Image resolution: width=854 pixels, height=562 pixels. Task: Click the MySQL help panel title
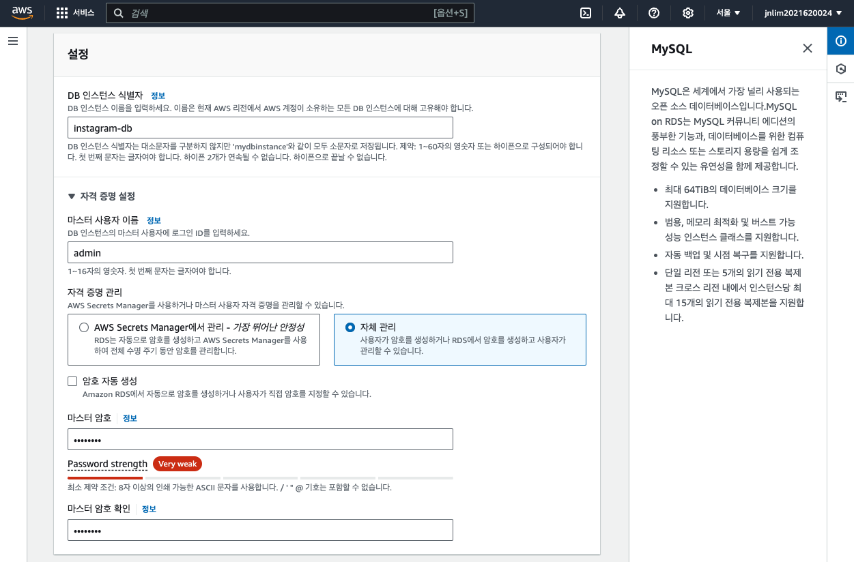coord(672,49)
